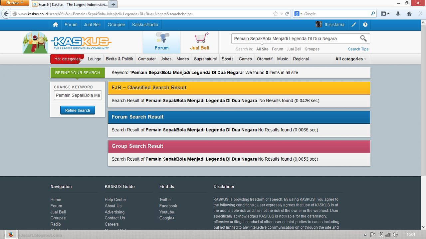Open Jual Beli in top navigation bar
The image size is (426, 239).
pyautogui.click(x=92, y=25)
